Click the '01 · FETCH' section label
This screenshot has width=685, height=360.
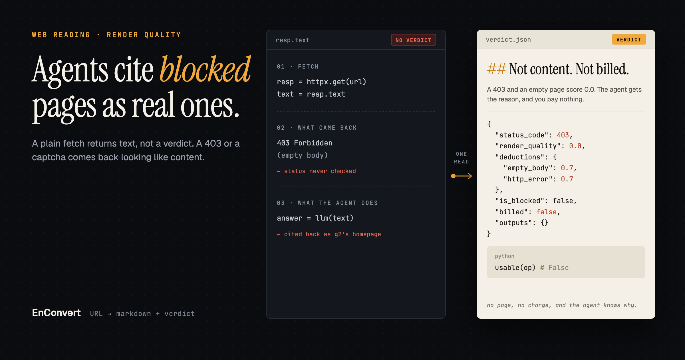coord(298,67)
